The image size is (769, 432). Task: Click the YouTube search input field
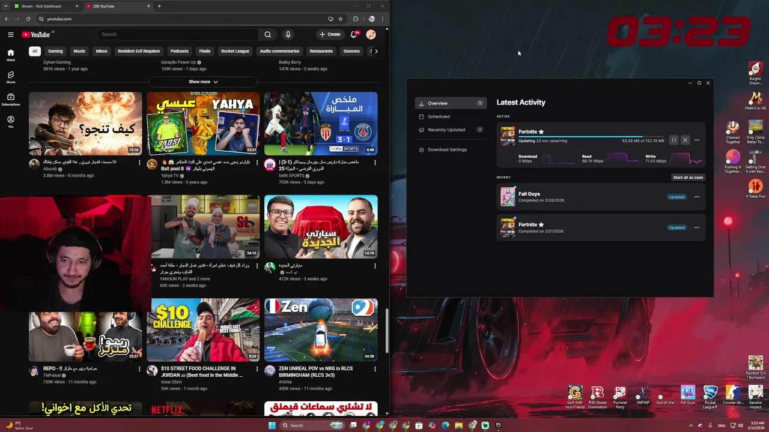[177, 34]
